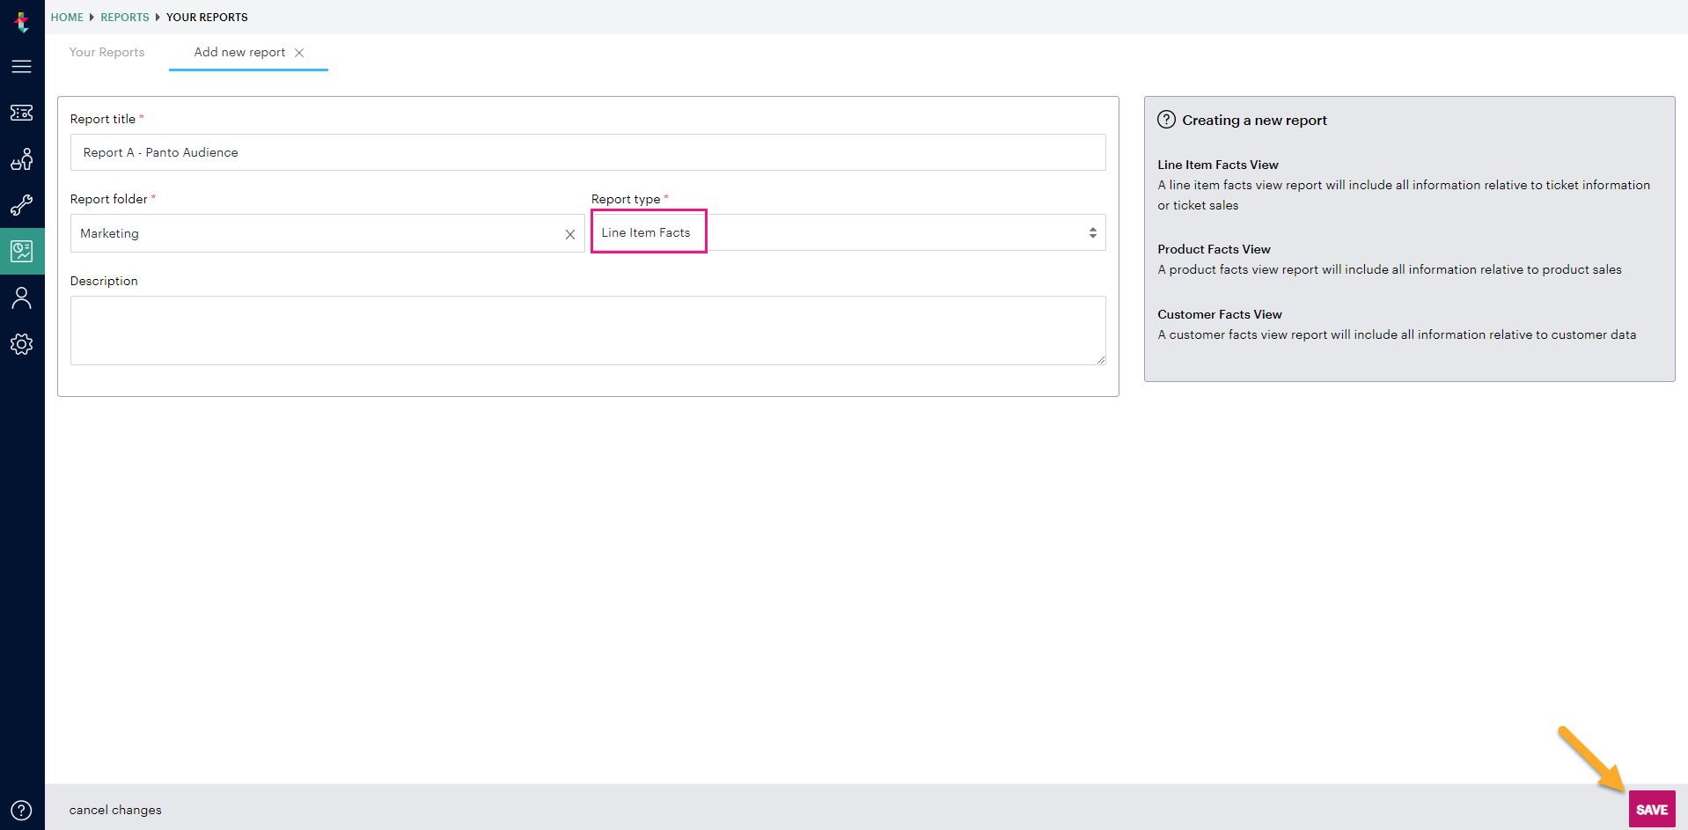
Task: Open the ticketing events icon in sidebar
Action: (22, 113)
